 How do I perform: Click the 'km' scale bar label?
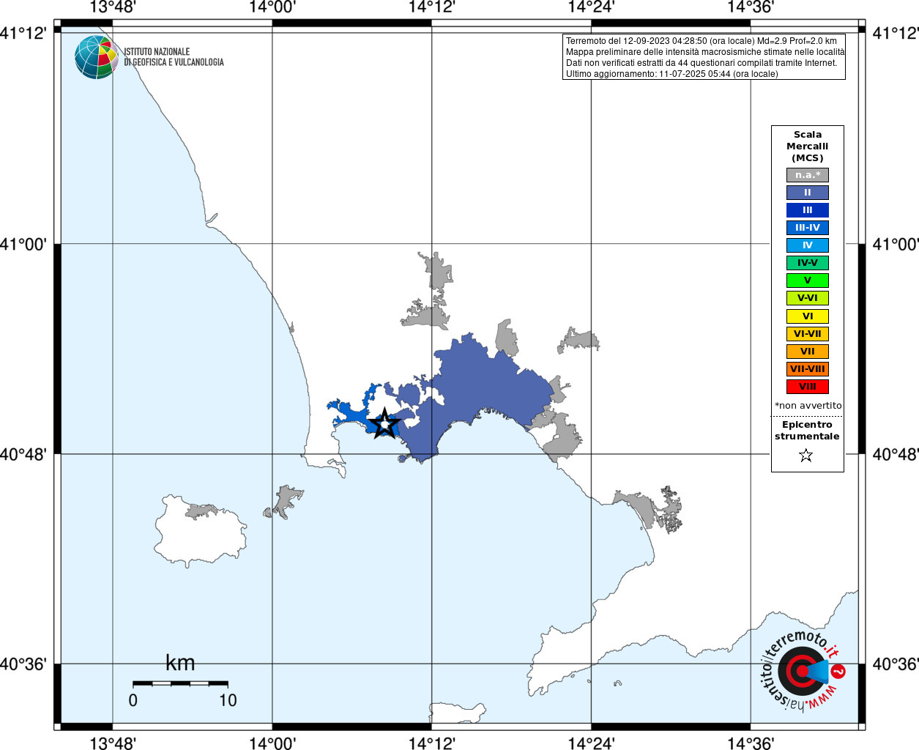(180, 663)
